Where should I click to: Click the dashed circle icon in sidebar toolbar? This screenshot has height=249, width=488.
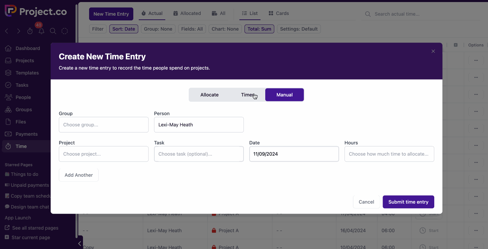[x=65, y=31]
